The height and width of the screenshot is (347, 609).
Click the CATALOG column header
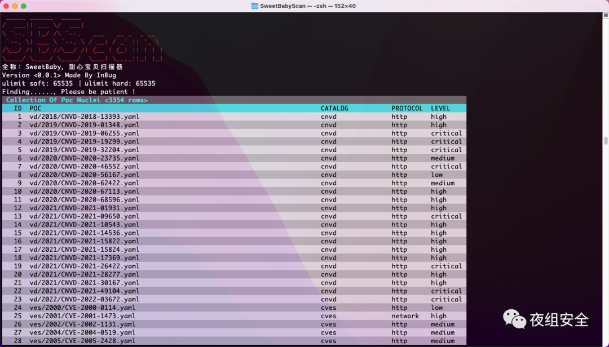pyautogui.click(x=334, y=108)
